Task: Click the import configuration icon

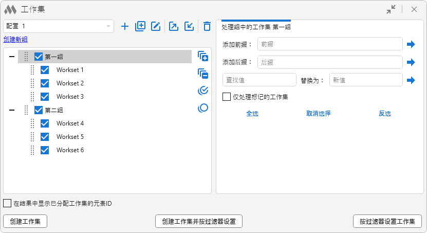Action: click(x=189, y=26)
